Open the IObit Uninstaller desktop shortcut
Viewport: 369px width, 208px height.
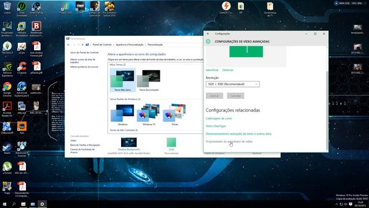(22, 9)
